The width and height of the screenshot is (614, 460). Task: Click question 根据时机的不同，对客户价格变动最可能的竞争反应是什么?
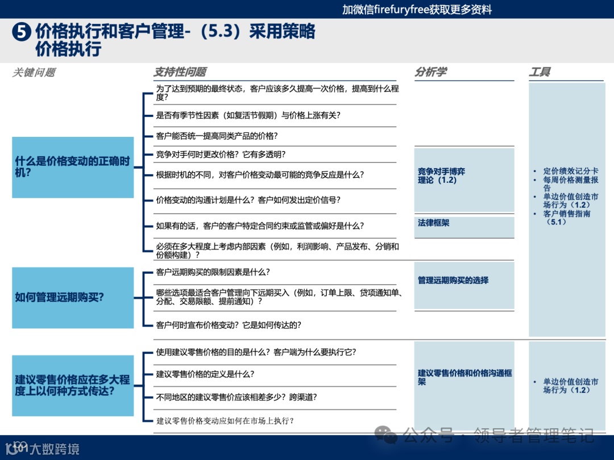[x=260, y=175]
